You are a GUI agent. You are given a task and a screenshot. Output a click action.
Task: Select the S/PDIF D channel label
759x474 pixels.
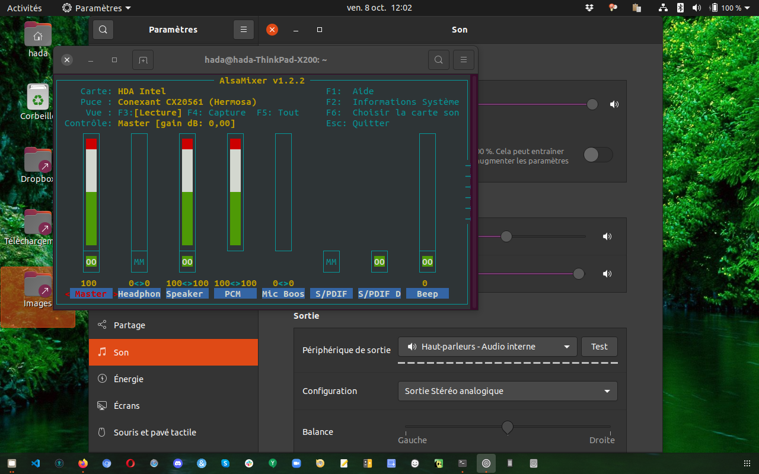tap(379, 294)
